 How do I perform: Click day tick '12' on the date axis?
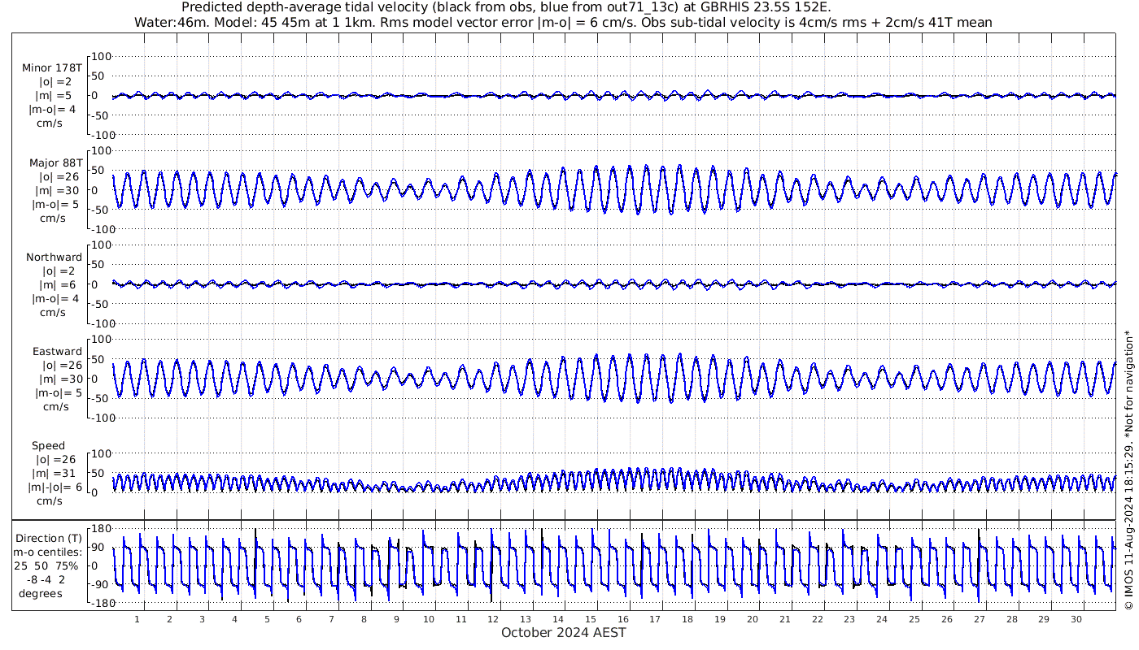[494, 619]
